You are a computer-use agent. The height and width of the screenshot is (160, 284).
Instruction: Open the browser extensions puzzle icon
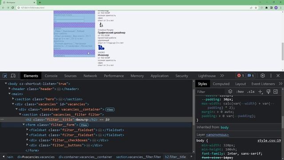266,8
